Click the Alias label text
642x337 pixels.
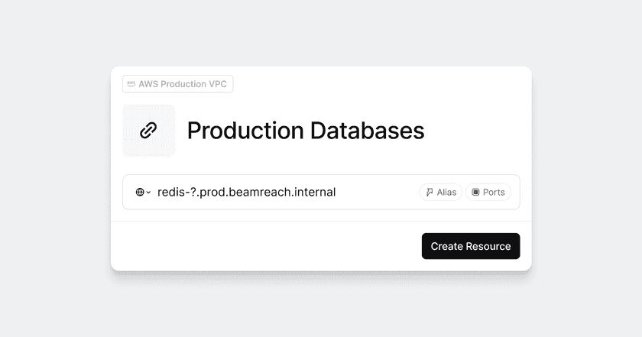click(446, 193)
